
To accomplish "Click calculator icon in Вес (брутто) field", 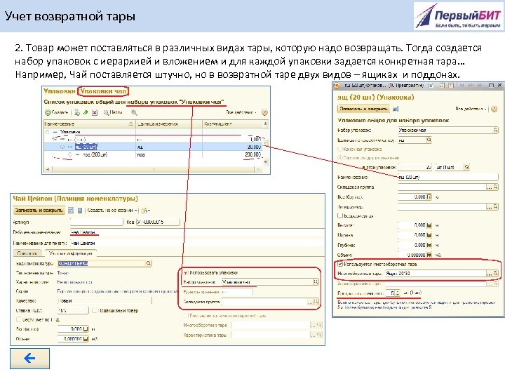I will click(x=429, y=197).
